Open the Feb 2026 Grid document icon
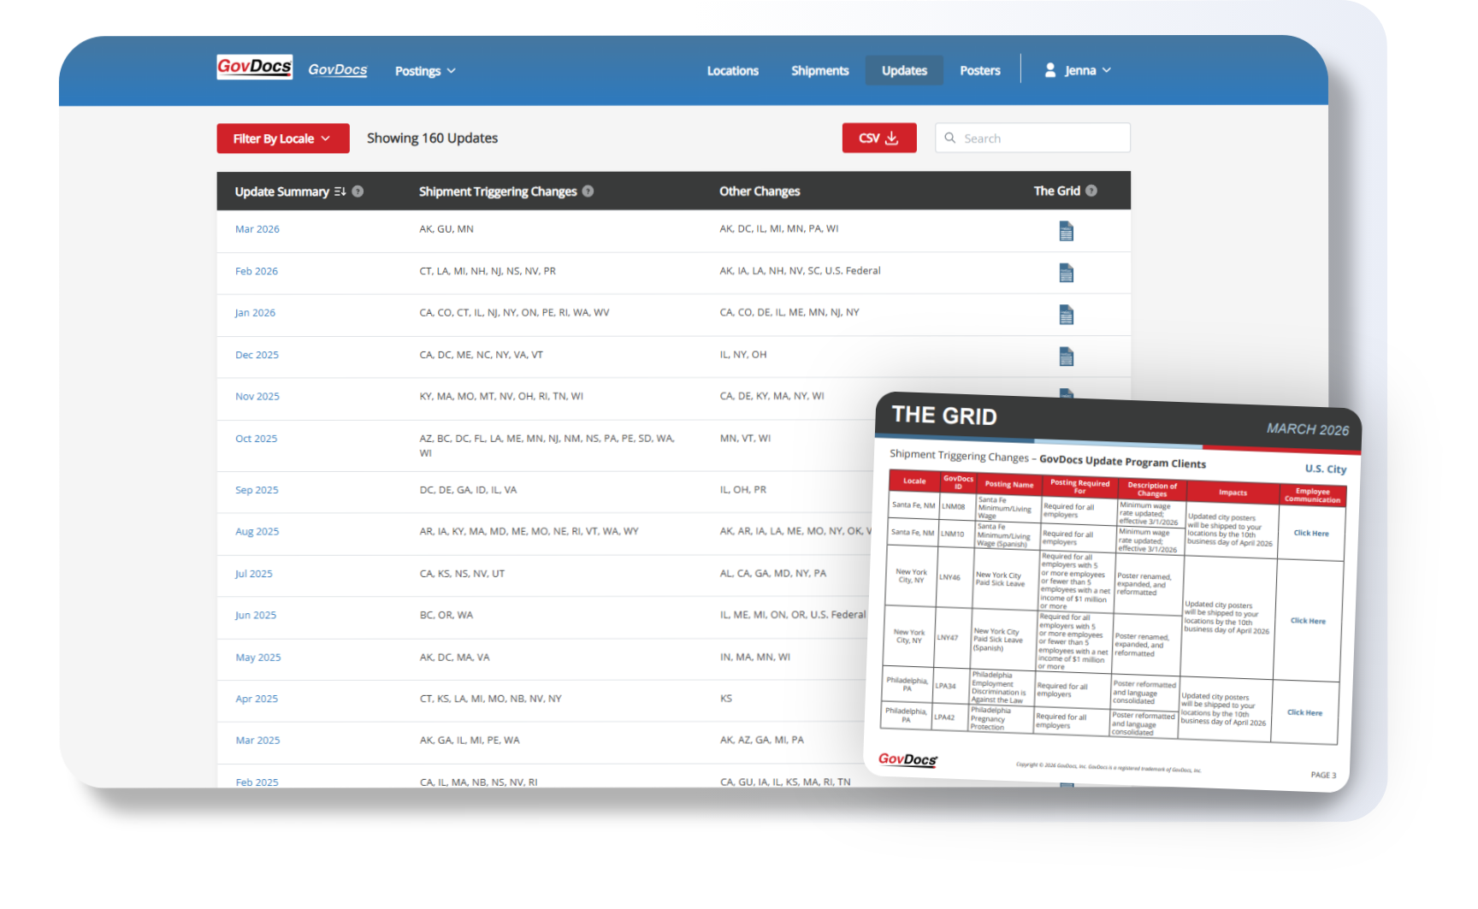The height and width of the screenshot is (909, 1478). pyautogui.click(x=1066, y=273)
